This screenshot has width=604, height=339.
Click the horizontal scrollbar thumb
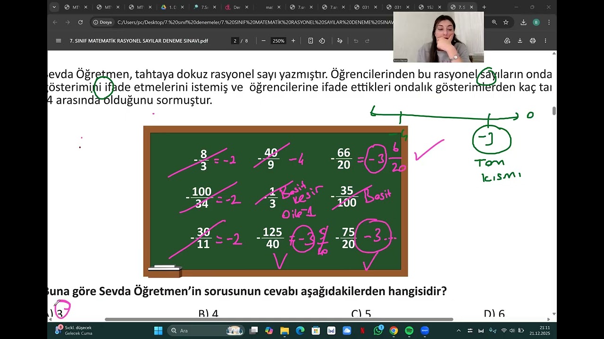(x=279, y=319)
